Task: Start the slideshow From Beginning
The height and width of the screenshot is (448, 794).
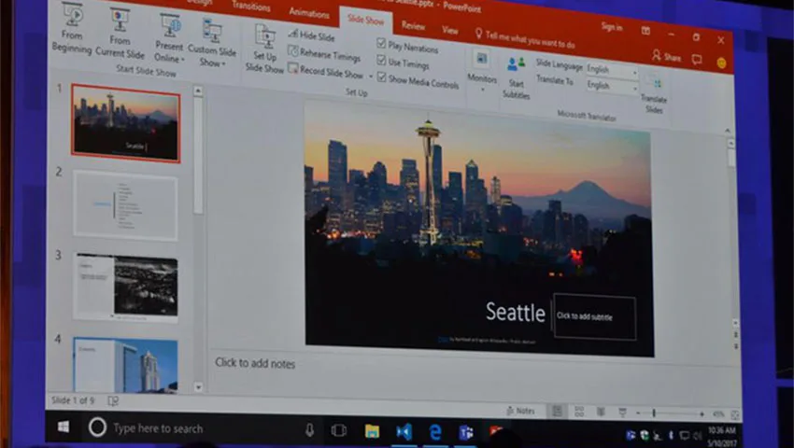Action: click(73, 29)
